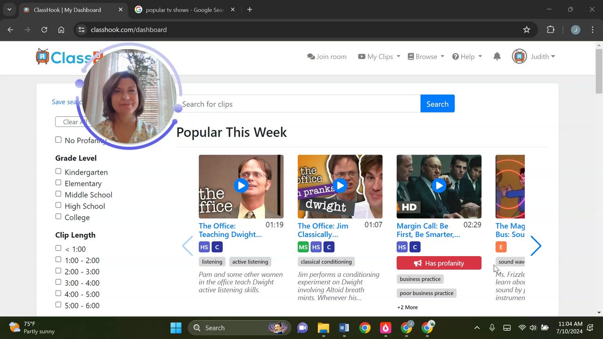Click Judith's profile avatar icon

(x=519, y=56)
